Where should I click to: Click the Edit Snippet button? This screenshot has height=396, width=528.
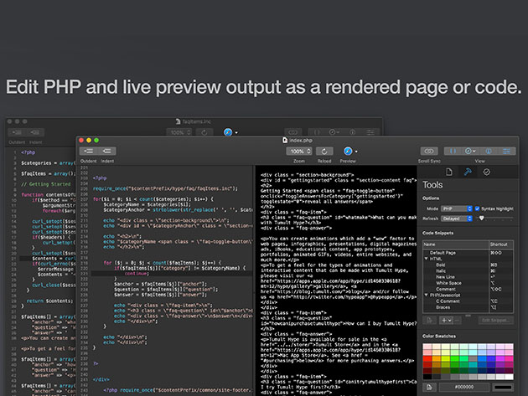[x=496, y=321]
